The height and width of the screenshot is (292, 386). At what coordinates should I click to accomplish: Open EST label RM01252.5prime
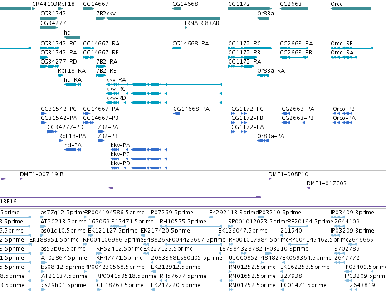(252, 267)
